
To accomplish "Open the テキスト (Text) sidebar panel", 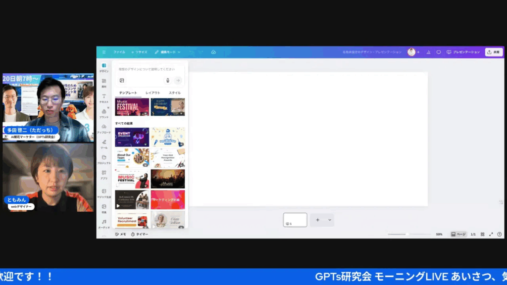I will pos(104,98).
